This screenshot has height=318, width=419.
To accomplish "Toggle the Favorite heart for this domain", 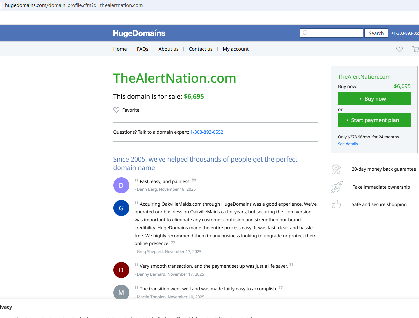I will [116, 110].
